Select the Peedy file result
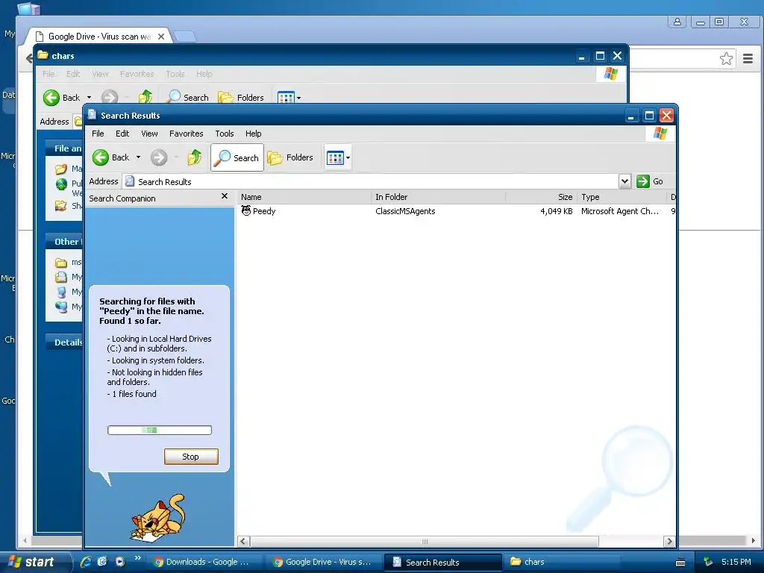The height and width of the screenshot is (573, 764). click(259, 211)
